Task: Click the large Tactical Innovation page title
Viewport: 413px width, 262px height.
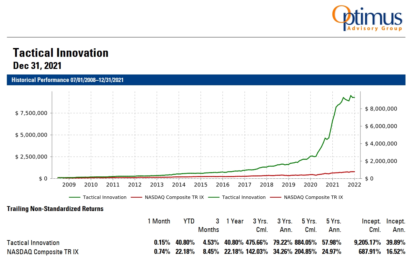Action: 61,53
